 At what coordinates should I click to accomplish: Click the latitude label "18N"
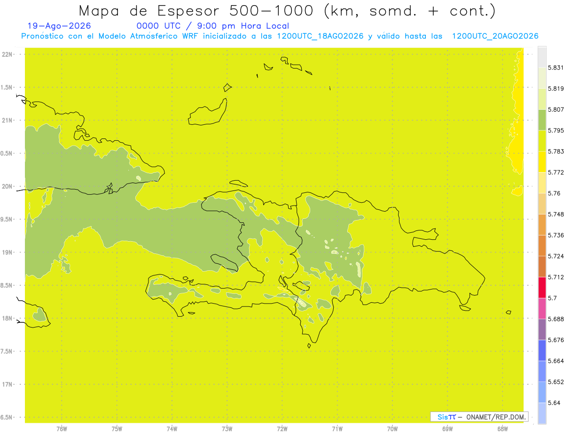(8, 318)
